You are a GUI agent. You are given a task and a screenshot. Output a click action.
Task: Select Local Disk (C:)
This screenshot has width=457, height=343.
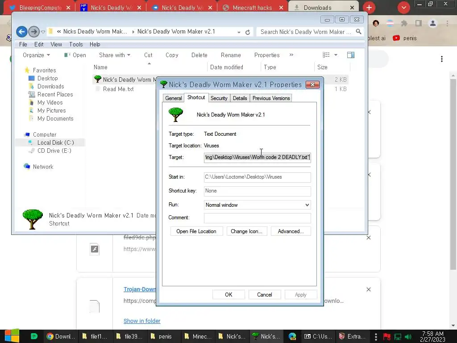[55, 142]
